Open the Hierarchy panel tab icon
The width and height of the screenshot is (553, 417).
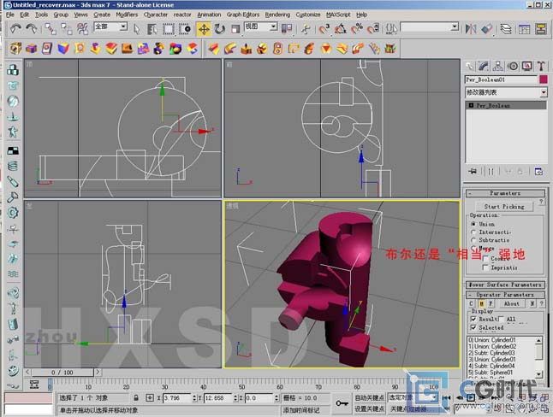point(498,66)
